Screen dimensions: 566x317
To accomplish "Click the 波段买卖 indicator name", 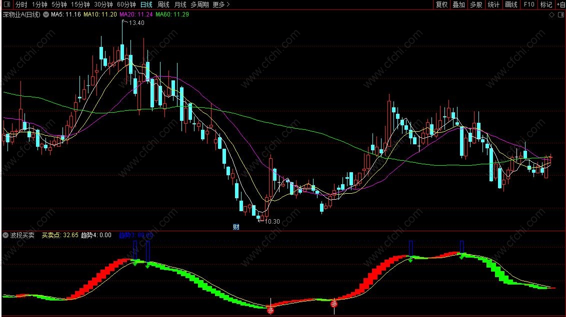I will tap(22, 235).
